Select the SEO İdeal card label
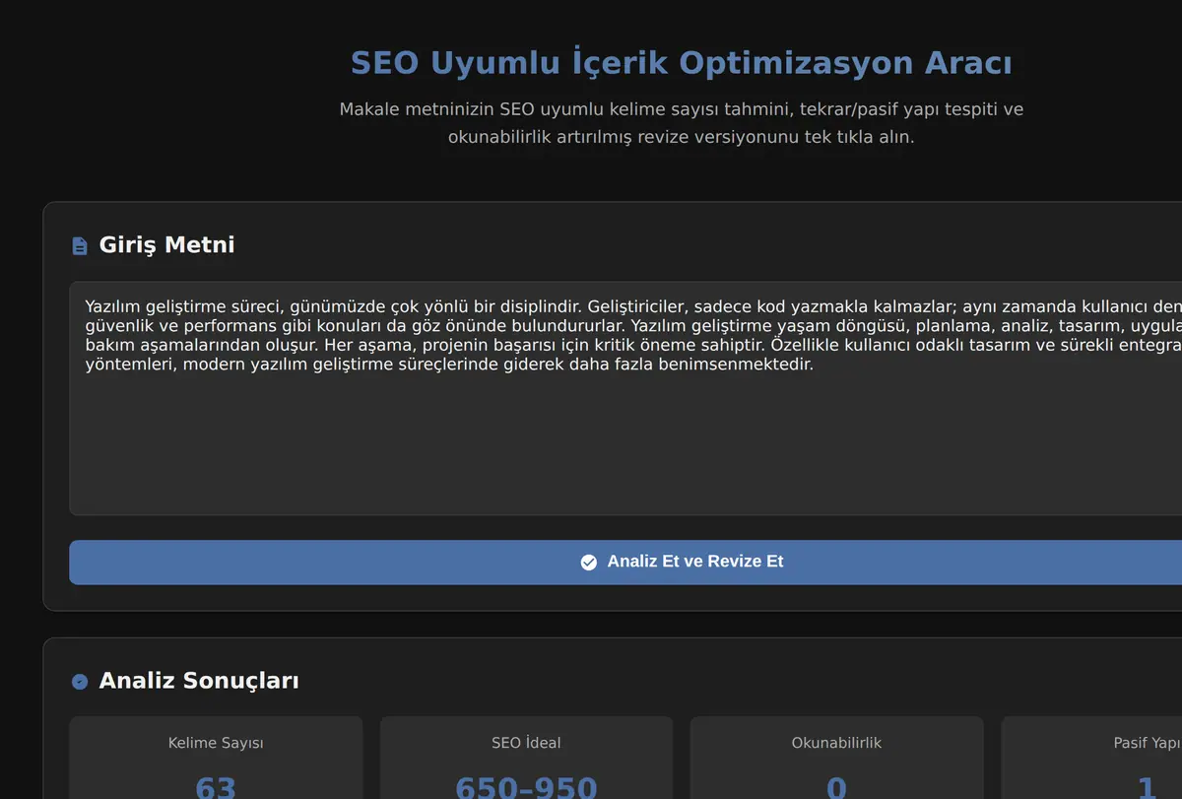 tap(526, 743)
